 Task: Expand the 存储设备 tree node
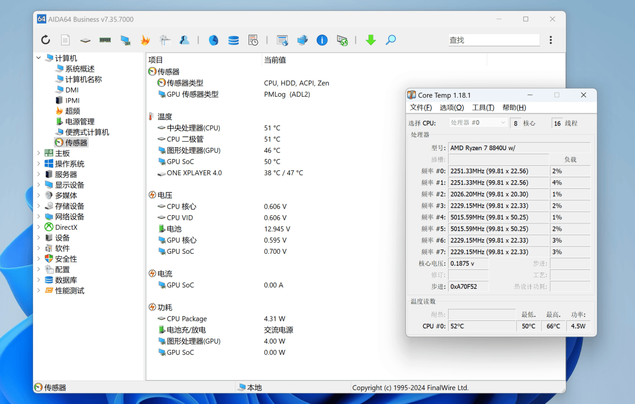click(39, 206)
